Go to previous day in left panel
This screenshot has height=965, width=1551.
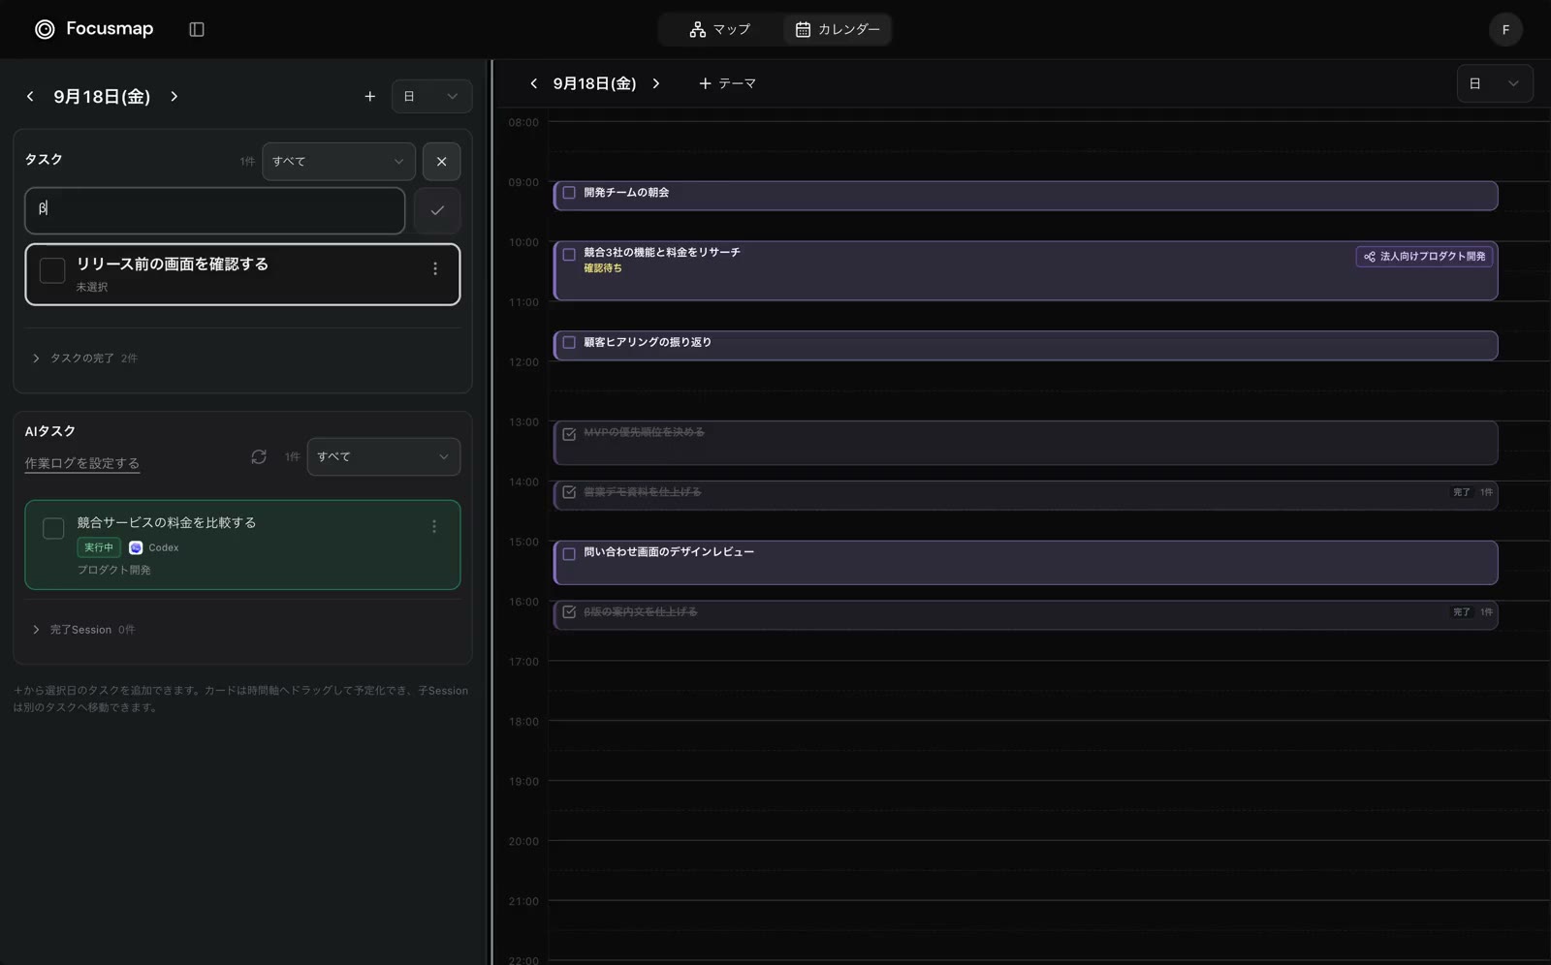pyautogui.click(x=30, y=96)
